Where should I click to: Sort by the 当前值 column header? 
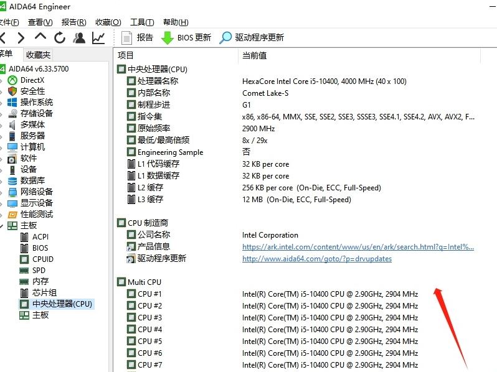(359, 55)
